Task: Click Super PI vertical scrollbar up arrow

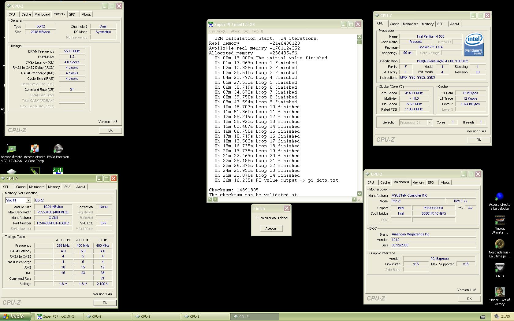Action: coord(359,37)
